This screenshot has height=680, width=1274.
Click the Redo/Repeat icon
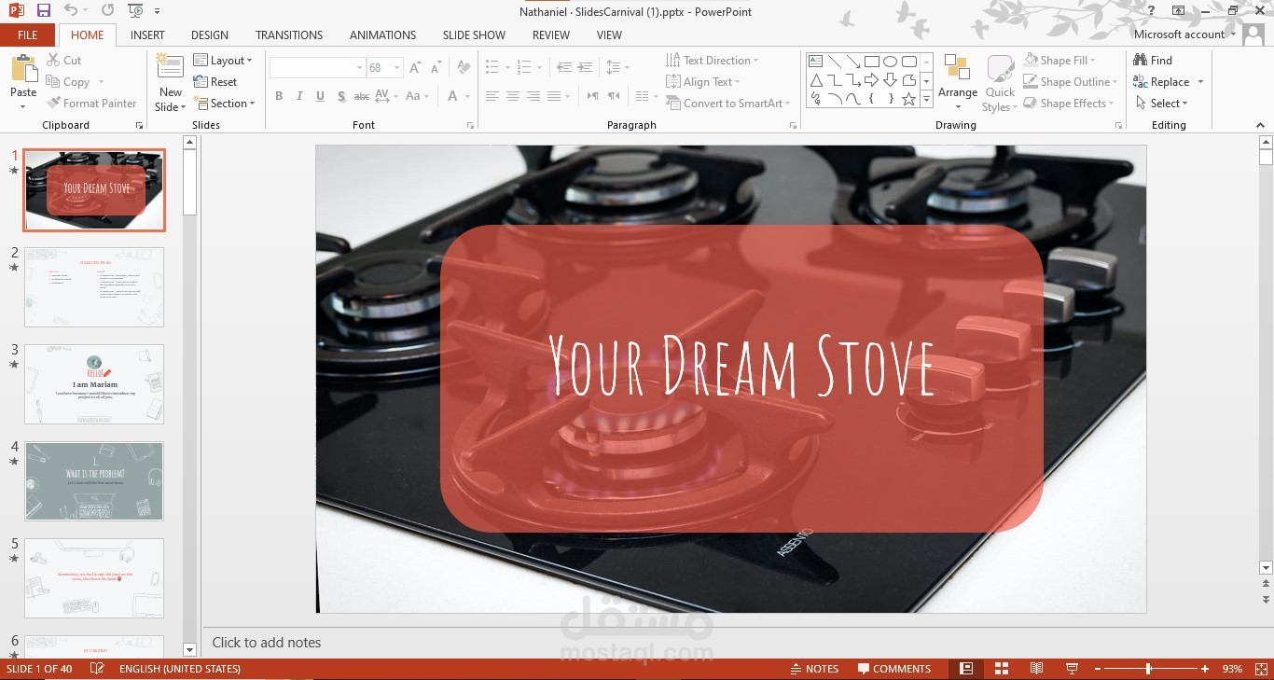point(108,11)
